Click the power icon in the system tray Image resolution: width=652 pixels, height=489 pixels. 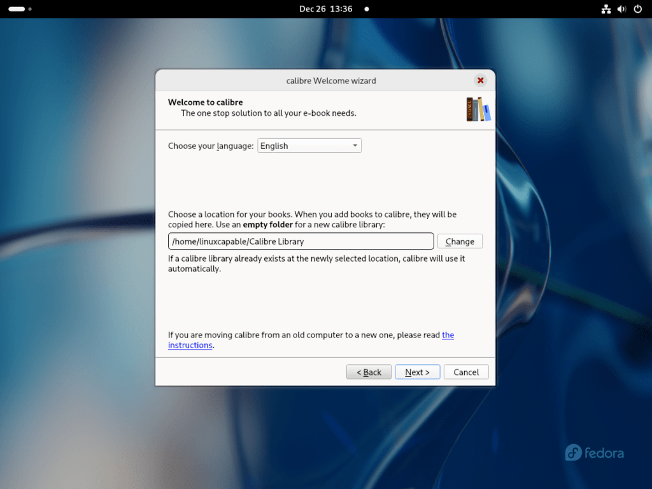pos(637,9)
